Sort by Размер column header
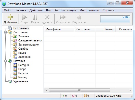This screenshot has height=100, width=135. pyautogui.click(x=105, y=29)
